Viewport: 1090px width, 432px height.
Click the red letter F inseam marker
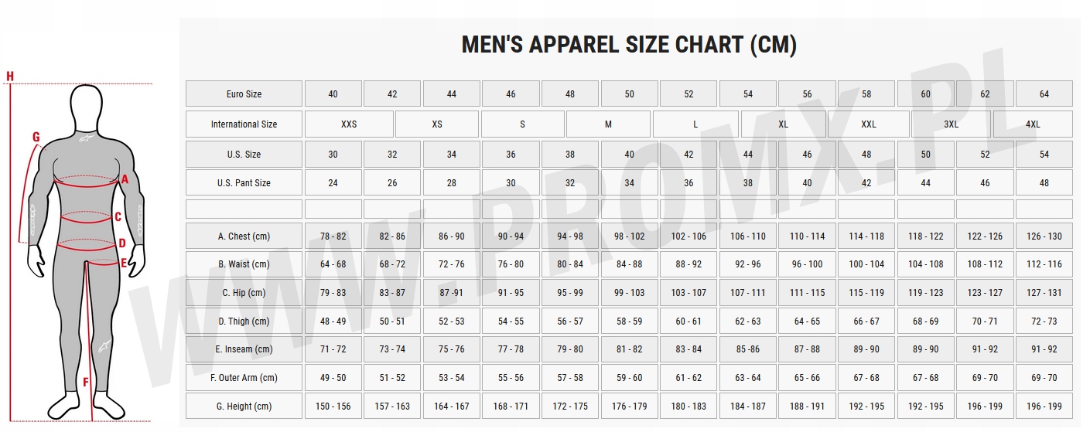coord(86,382)
